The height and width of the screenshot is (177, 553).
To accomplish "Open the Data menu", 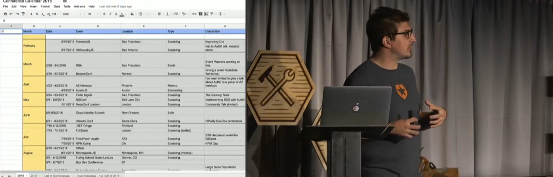I will tap(57, 6).
